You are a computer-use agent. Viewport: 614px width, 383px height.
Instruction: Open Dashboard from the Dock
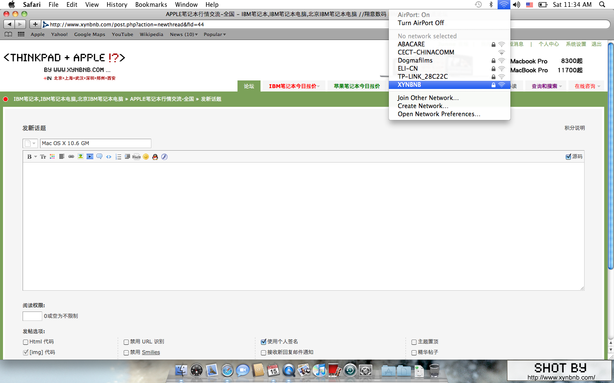coord(197,371)
